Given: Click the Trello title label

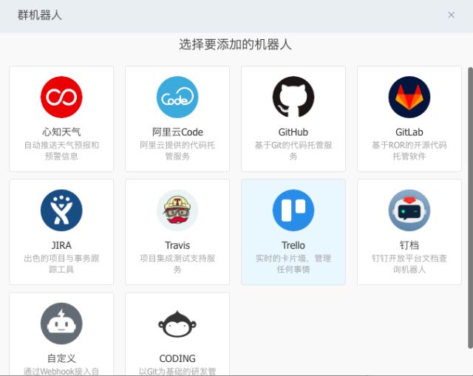Looking at the screenshot, I should point(293,245).
